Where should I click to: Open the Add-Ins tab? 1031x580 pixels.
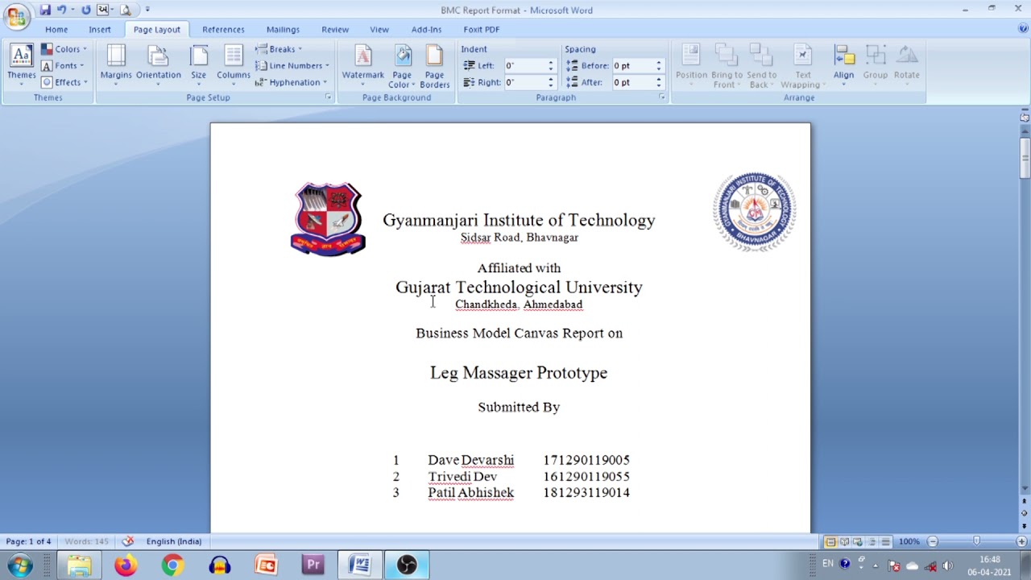[x=426, y=29]
